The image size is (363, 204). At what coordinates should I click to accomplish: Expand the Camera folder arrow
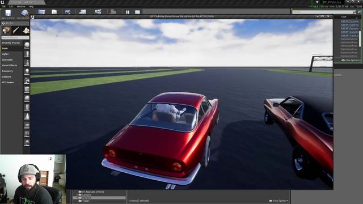pos(77,195)
